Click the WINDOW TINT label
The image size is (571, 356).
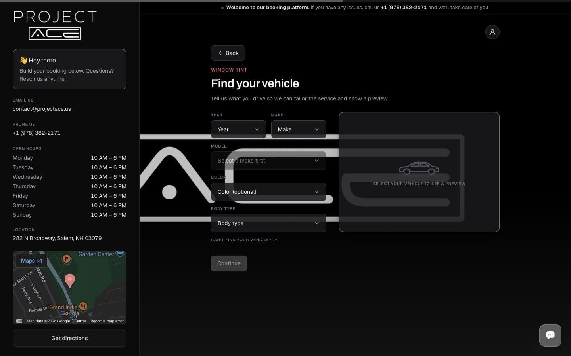[x=229, y=70]
